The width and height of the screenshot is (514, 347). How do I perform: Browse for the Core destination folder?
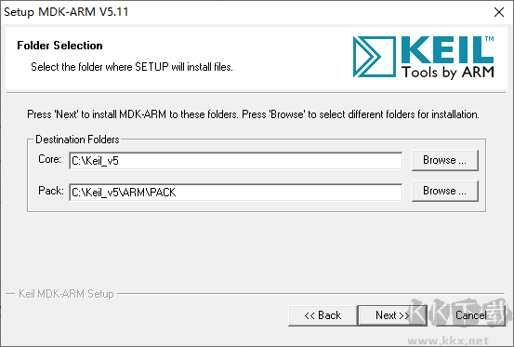pyautogui.click(x=445, y=160)
